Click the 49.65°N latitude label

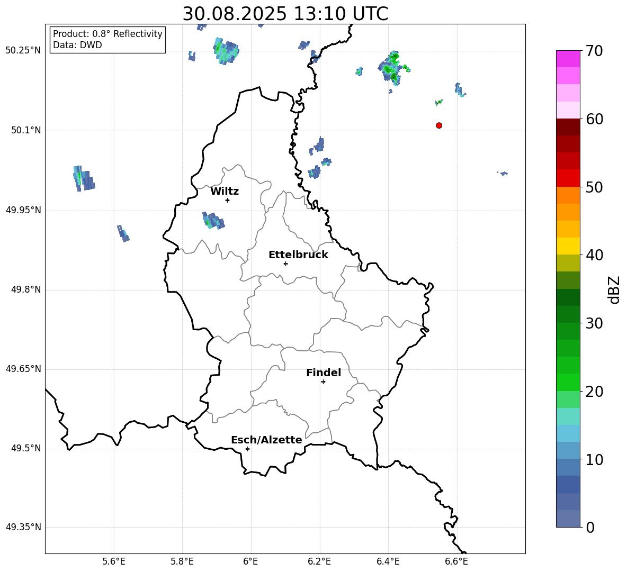[23, 369]
